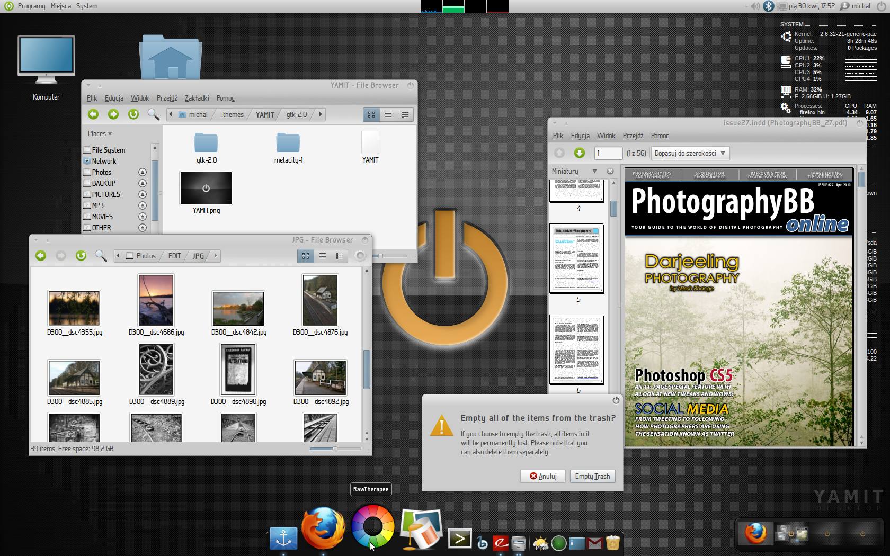890x556 pixels.
Task: Eject the Photos volume in Places
Action: tap(142, 172)
